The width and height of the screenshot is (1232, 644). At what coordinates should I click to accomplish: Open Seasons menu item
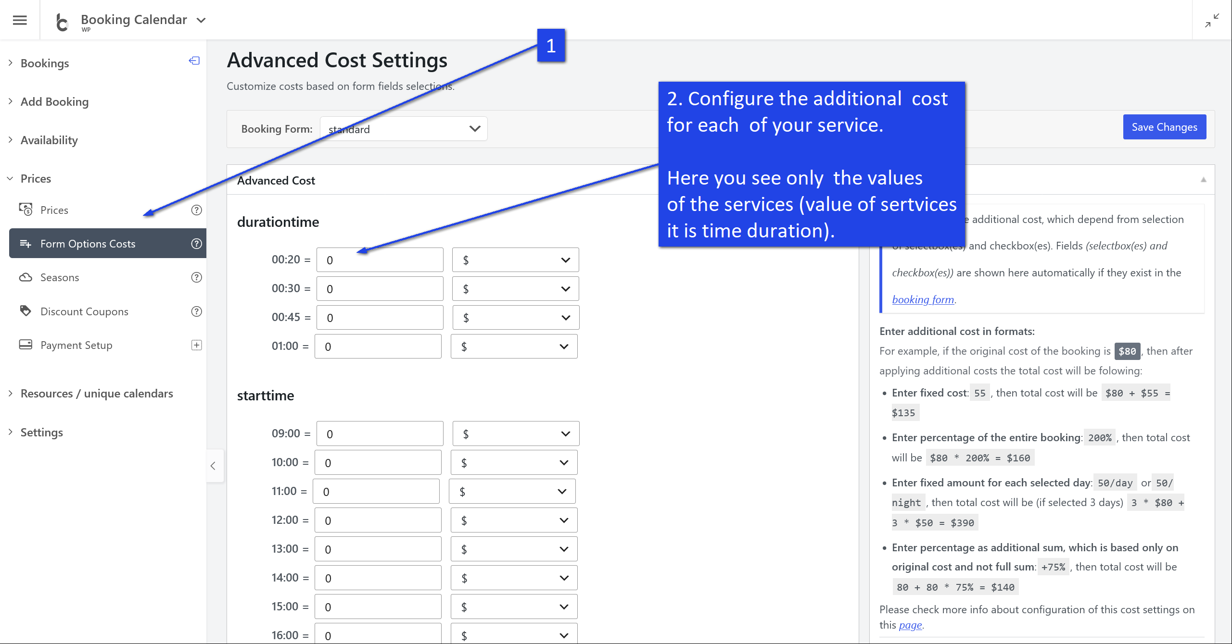point(60,277)
